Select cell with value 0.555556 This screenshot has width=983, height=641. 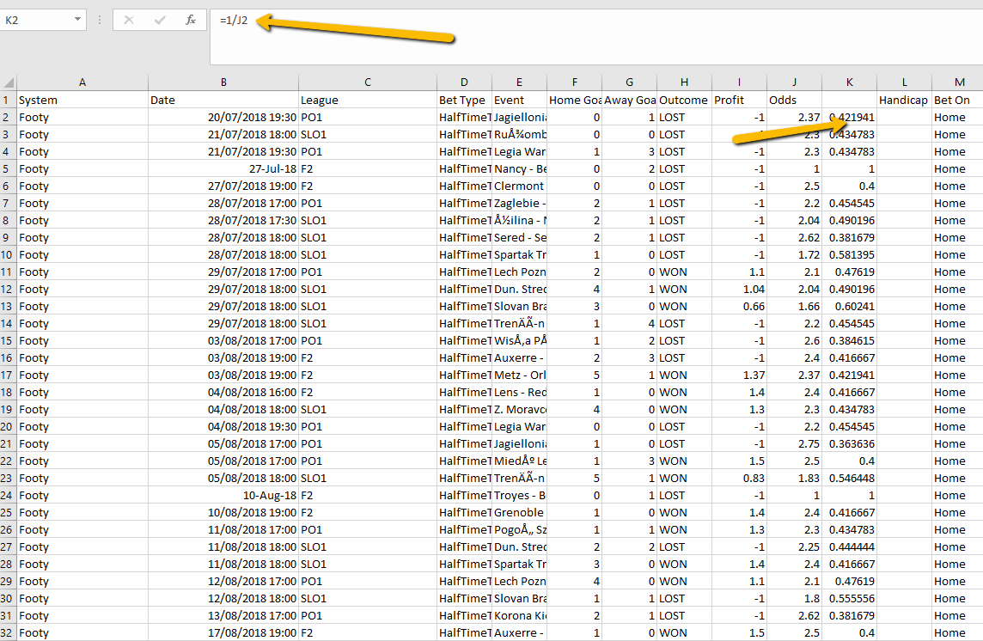point(849,598)
